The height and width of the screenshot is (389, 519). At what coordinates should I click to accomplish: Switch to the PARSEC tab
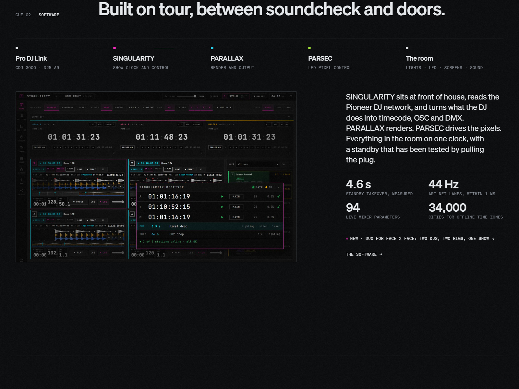point(320,58)
